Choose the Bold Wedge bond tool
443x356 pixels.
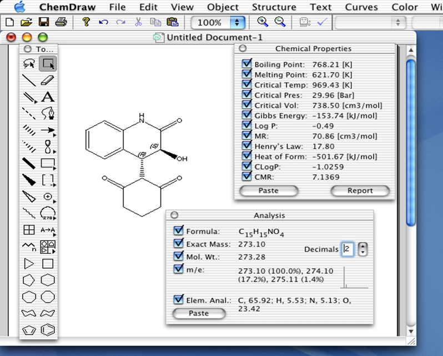click(x=29, y=180)
